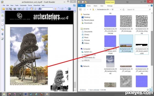Open the recent locations dropdown in Explorer
This screenshot has width=154, height=96.
click(88, 9)
